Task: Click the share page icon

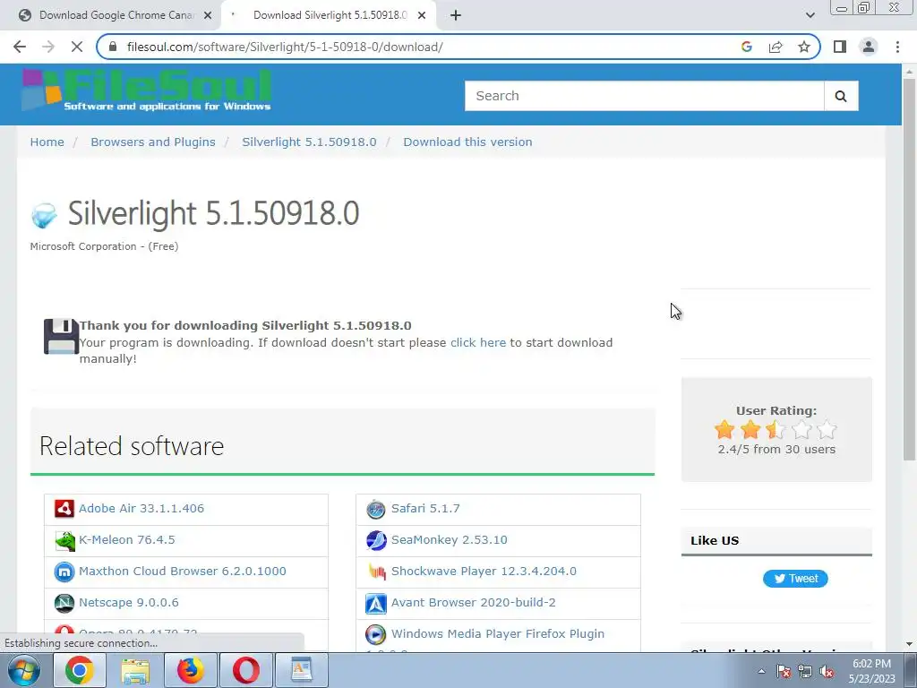Action: pyautogui.click(x=776, y=47)
